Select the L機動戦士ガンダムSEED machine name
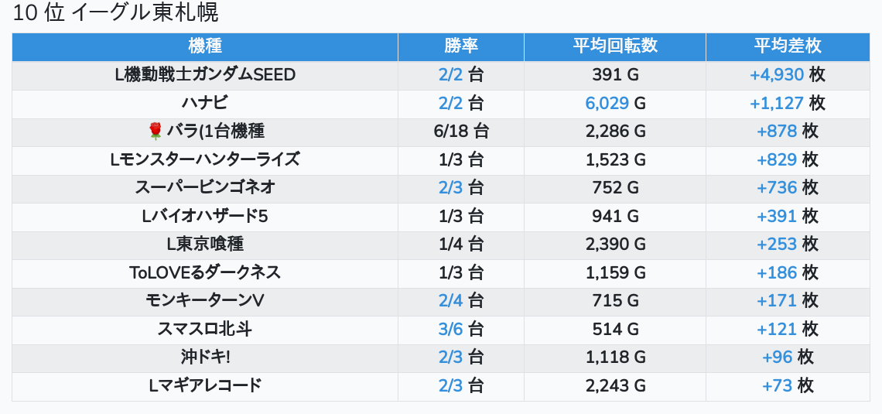This screenshot has height=414, width=882. 205,75
